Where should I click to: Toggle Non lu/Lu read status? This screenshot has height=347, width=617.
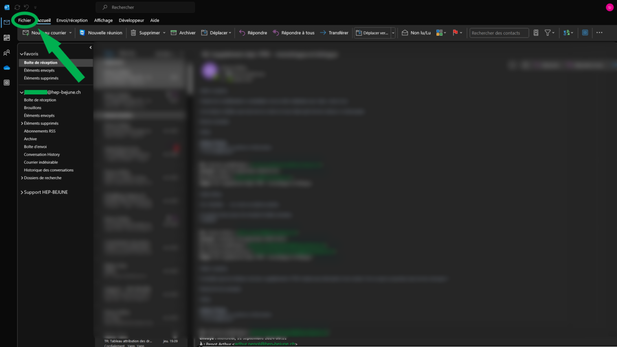[x=416, y=33]
